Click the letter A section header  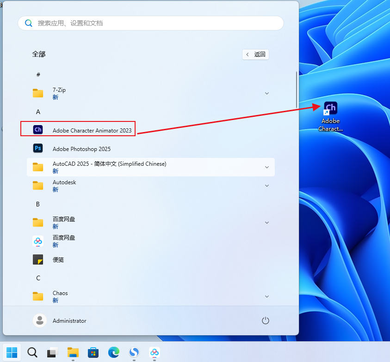point(38,112)
